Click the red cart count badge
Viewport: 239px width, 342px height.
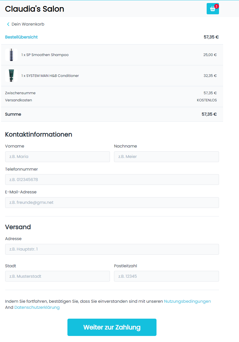[x=217, y=6]
